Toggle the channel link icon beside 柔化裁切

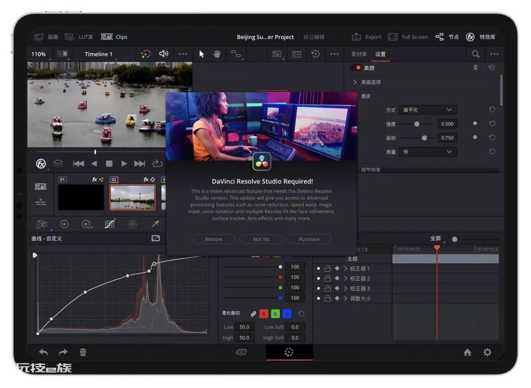coord(253,314)
